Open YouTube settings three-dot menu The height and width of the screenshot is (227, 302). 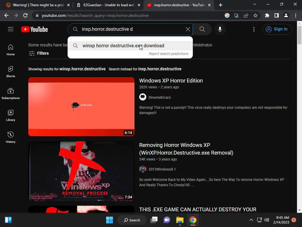click(254, 29)
